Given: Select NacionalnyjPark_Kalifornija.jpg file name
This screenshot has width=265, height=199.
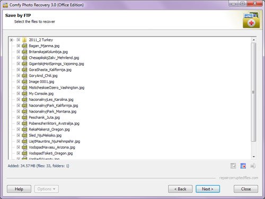Looking at the screenshot, I should coord(54,106).
